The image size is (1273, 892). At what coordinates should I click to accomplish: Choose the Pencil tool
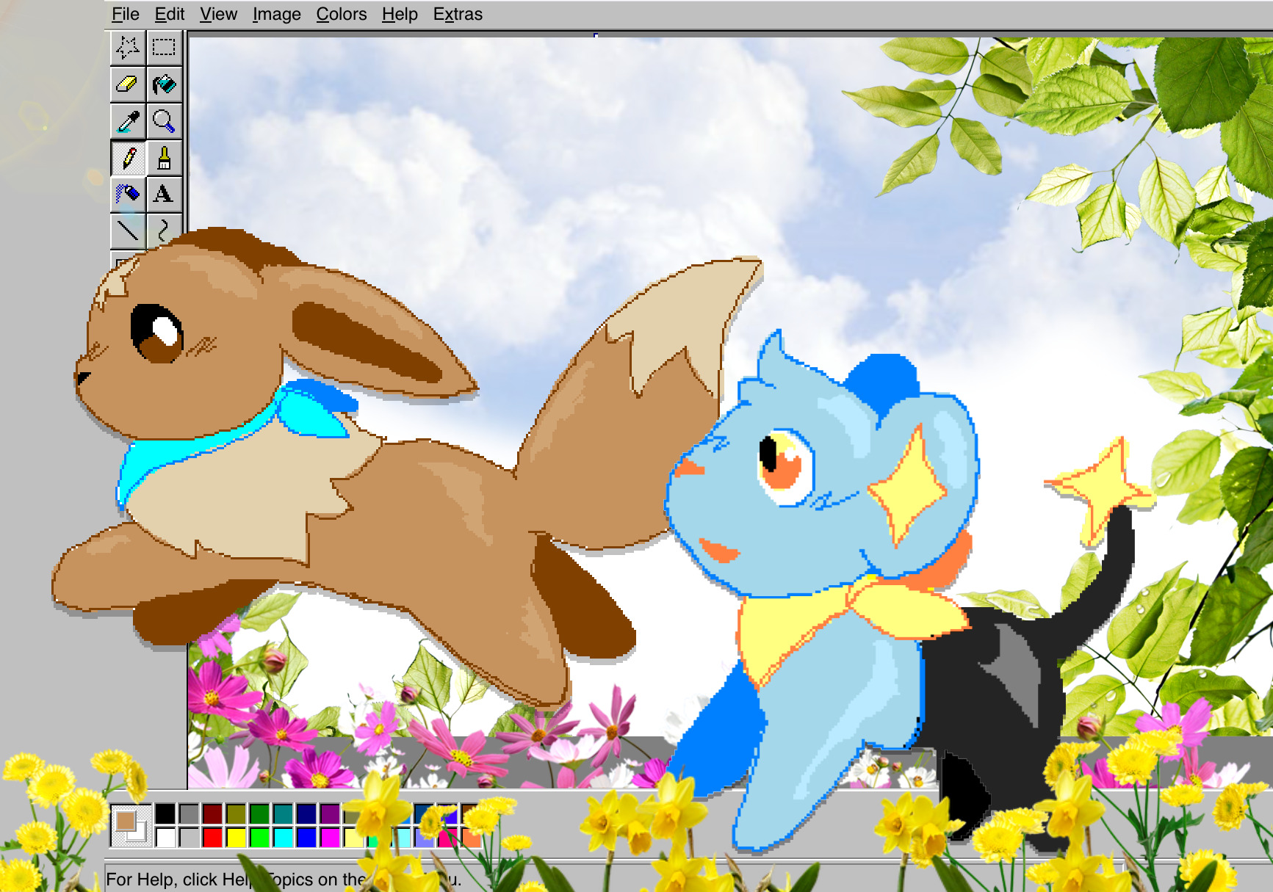coord(127,158)
